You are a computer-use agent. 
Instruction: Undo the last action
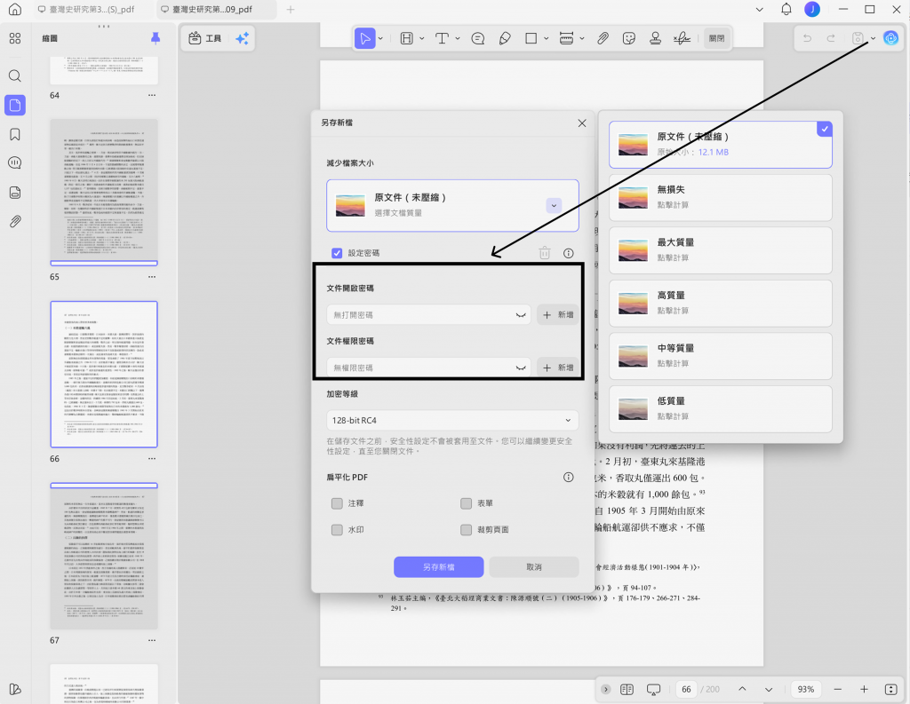point(807,38)
